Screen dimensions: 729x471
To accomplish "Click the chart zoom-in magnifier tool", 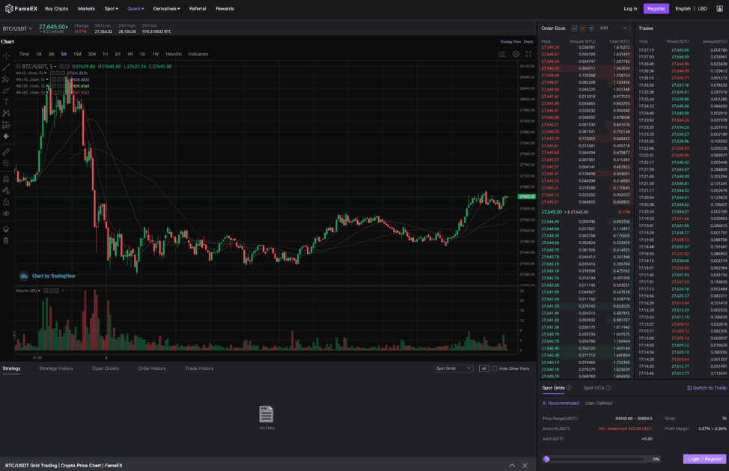I will [x=6, y=163].
